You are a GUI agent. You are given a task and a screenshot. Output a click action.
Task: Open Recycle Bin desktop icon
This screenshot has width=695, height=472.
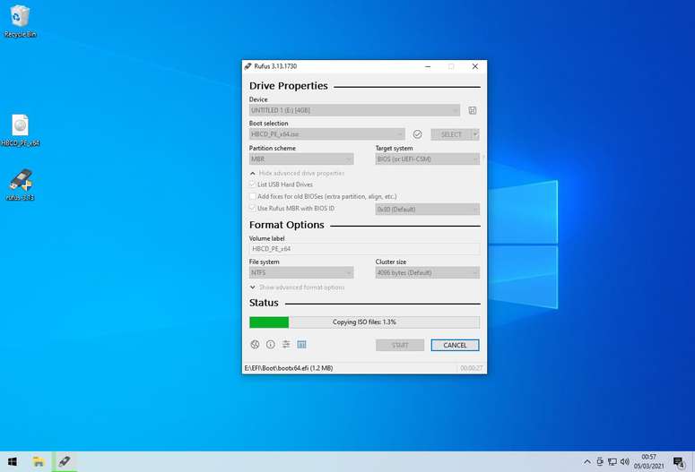(x=20, y=21)
